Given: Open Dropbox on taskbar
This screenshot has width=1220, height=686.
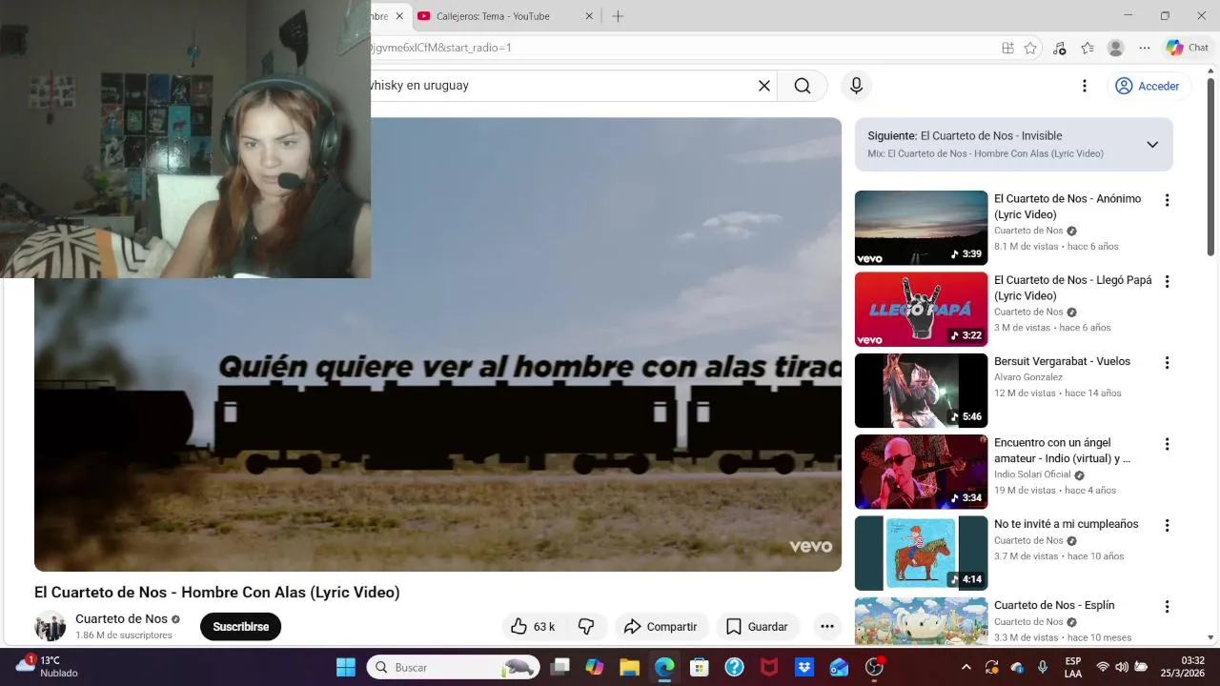Looking at the screenshot, I should click(803, 667).
